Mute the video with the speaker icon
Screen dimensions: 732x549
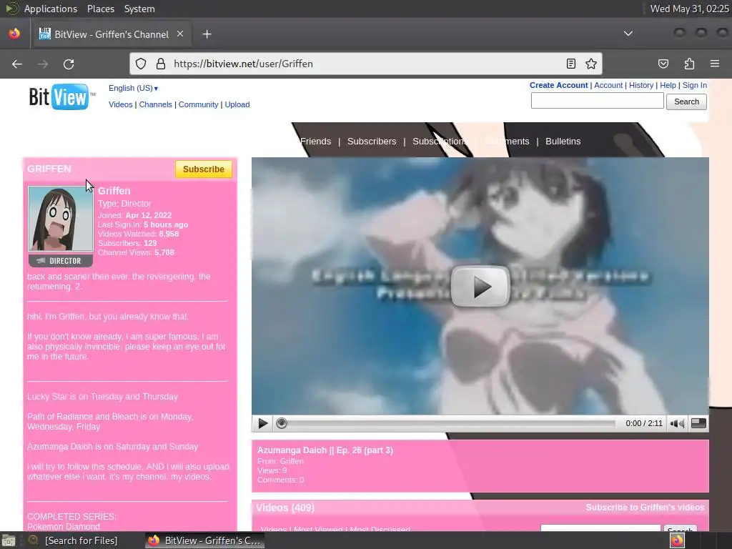[x=678, y=423]
